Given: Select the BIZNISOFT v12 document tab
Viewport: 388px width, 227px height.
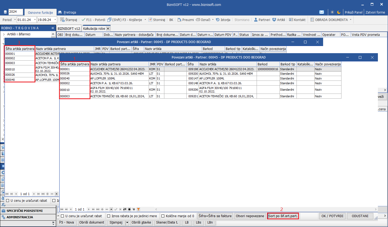Looking at the screenshot, I should (69, 28).
